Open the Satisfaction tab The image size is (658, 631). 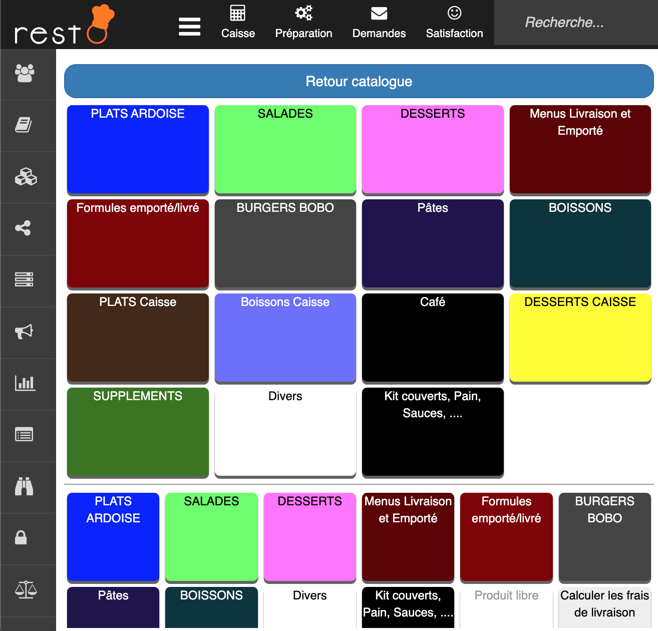[454, 23]
